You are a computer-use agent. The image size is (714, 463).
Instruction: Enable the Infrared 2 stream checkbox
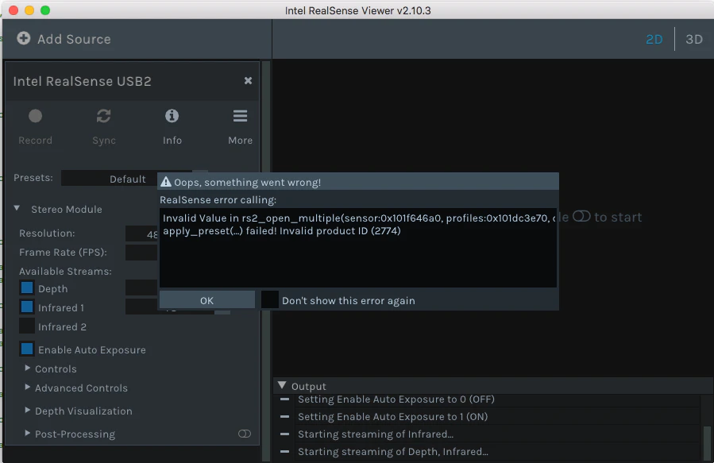tap(27, 326)
